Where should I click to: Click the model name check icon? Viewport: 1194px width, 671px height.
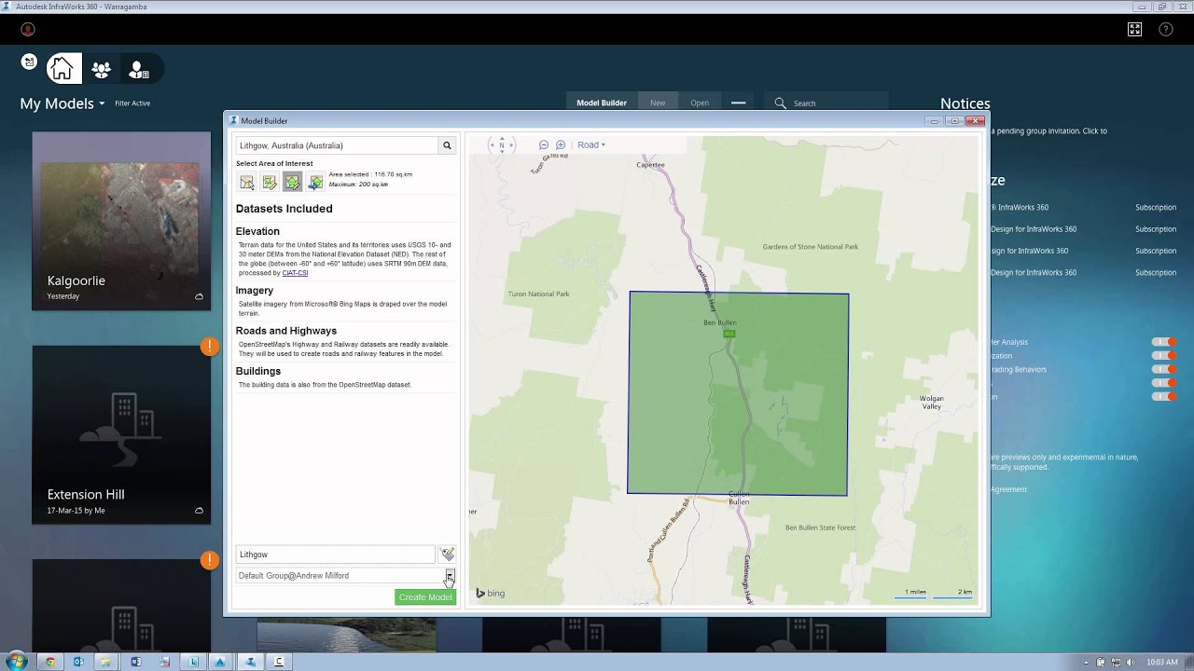click(448, 554)
